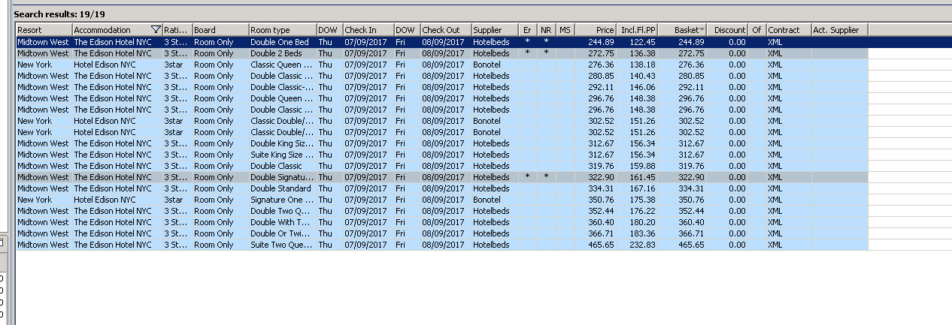Select the Double 2 Beds room row

(442, 53)
